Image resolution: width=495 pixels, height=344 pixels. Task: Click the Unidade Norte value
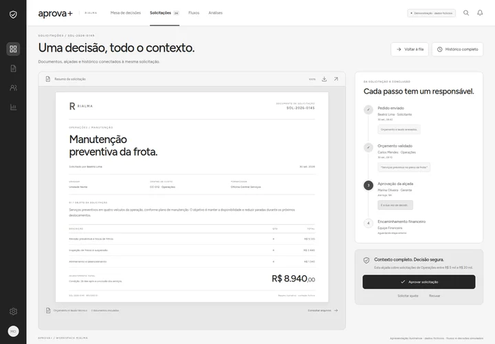(x=78, y=187)
